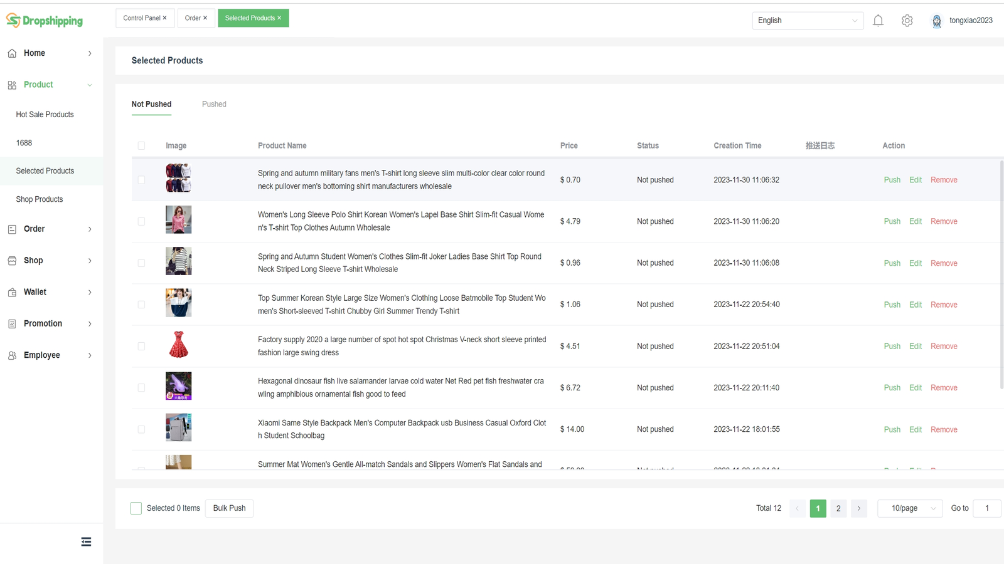This screenshot has height=564, width=1004.
Task: Toggle the Selected 0 Items checkbox
Action: pos(136,508)
